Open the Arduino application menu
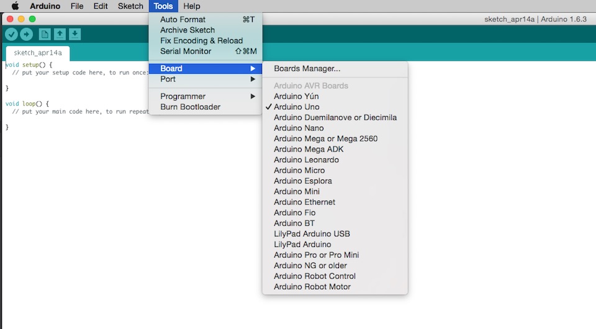 point(45,6)
